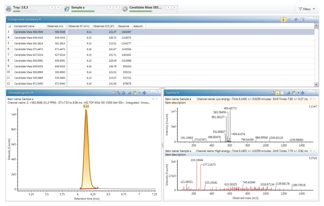Screen dimensions: 324x206
Task: Open the Spectra panel menu
Action: click(x=172, y=93)
